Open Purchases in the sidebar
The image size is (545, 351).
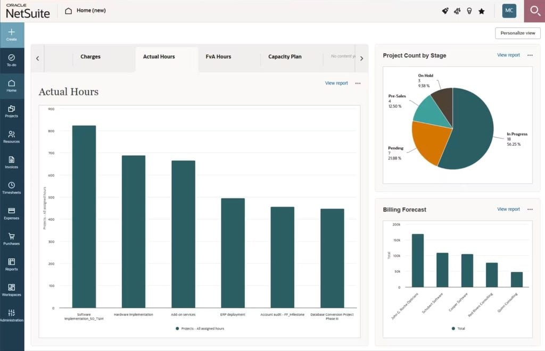(x=12, y=239)
